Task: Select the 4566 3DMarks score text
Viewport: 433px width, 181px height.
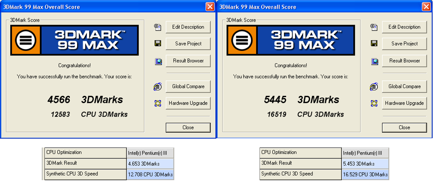Action: pyautogui.click(x=85, y=100)
